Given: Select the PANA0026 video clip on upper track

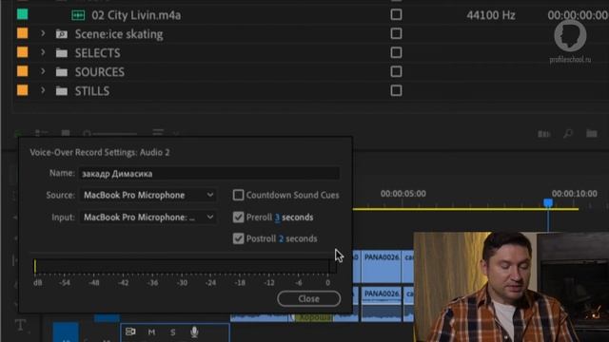Looking at the screenshot, I should 382,266.
